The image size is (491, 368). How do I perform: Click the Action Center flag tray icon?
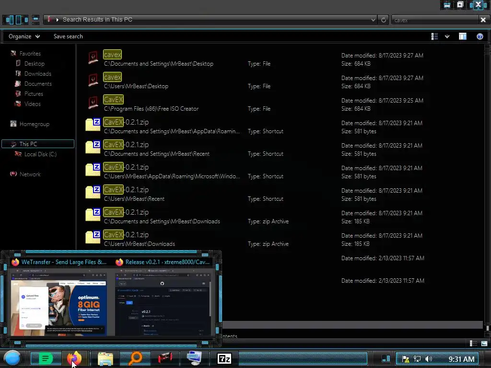tap(406, 359)
